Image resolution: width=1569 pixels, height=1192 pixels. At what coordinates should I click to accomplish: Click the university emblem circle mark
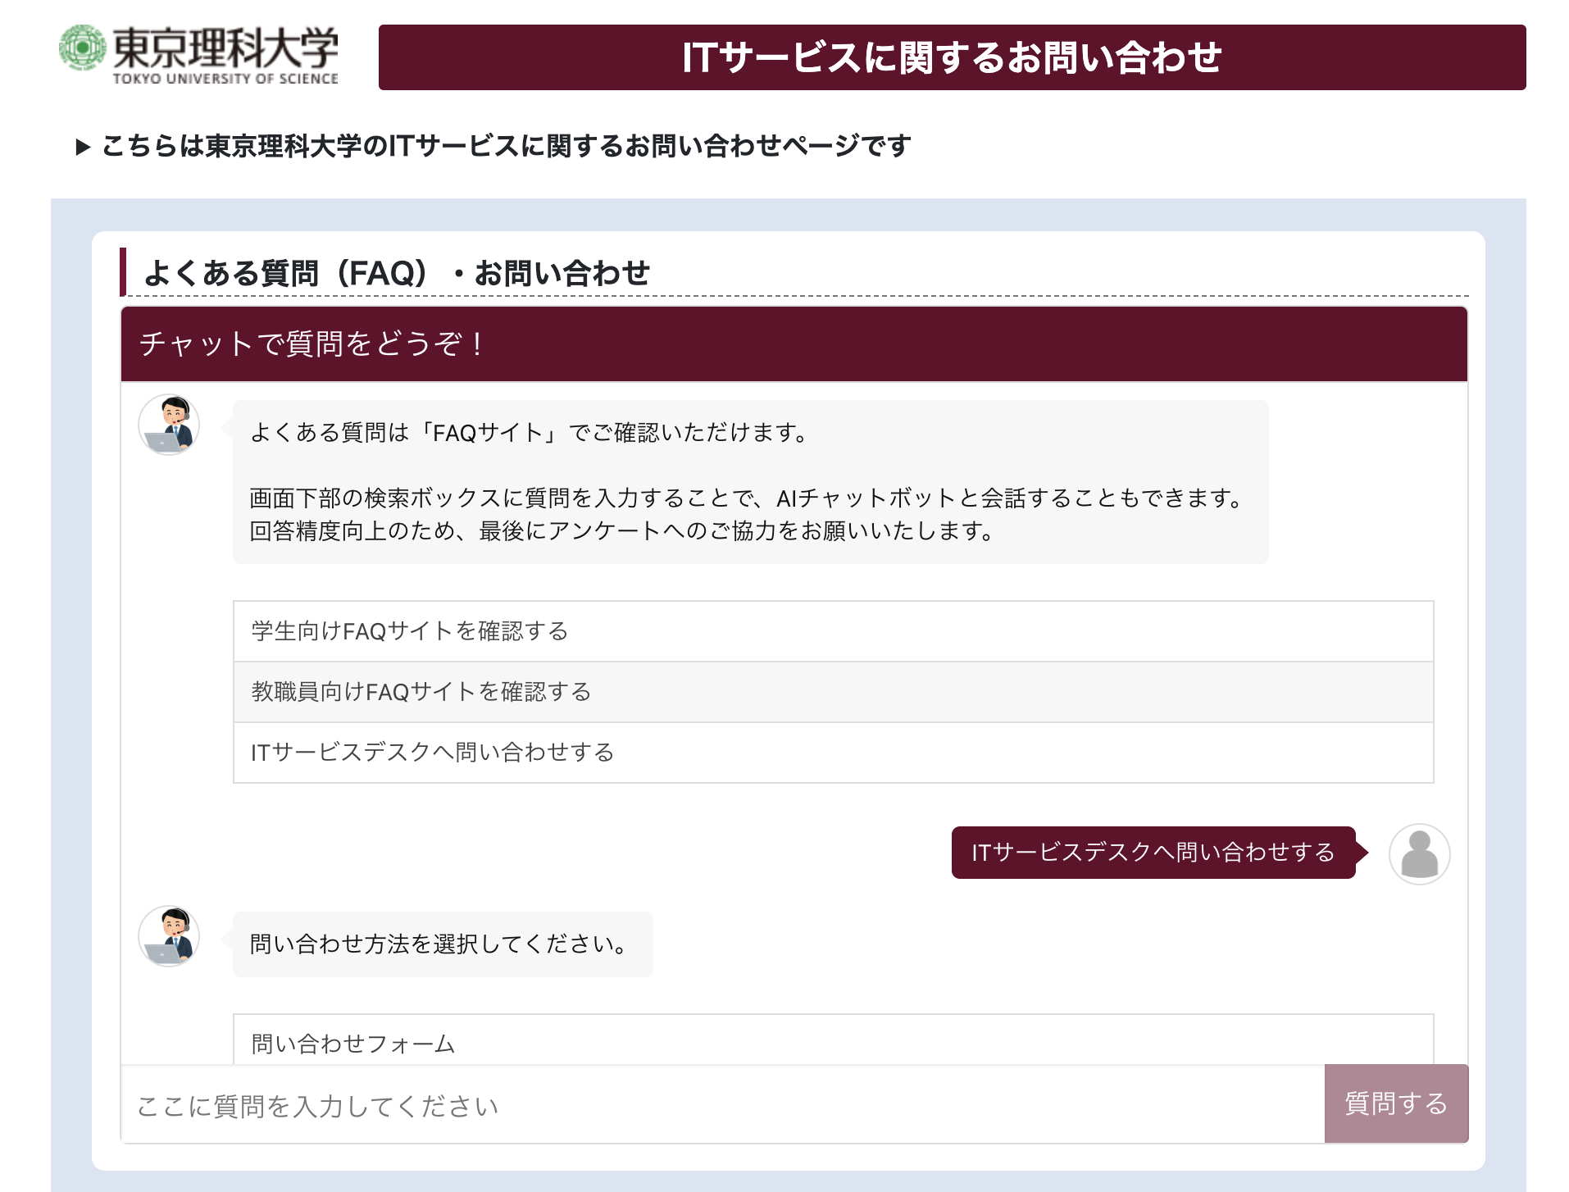[83, 49]
